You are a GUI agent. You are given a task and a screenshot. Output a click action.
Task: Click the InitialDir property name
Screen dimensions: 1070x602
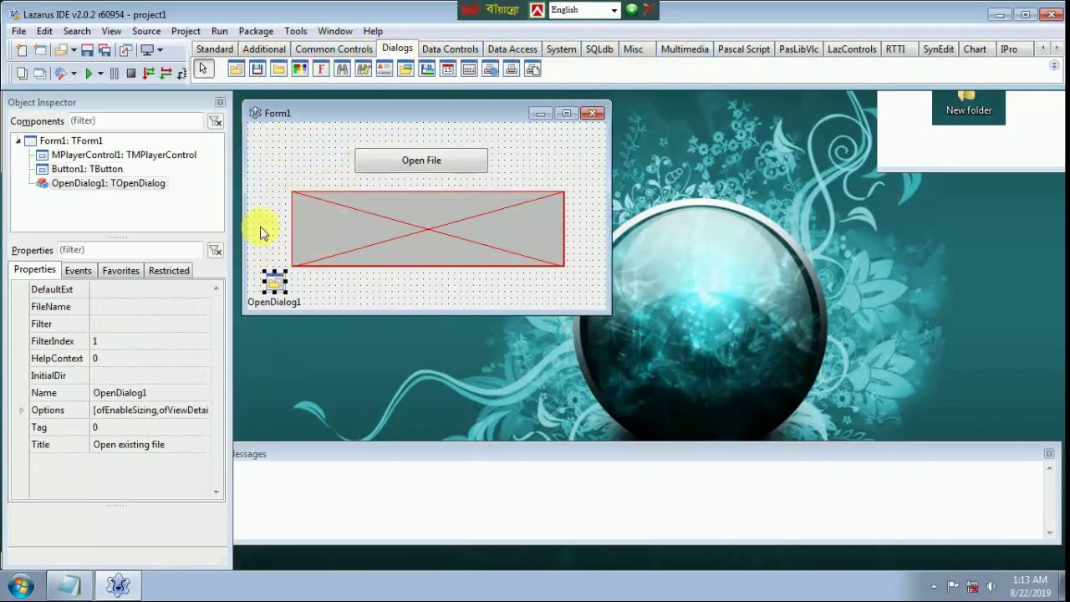coord(48,376)
